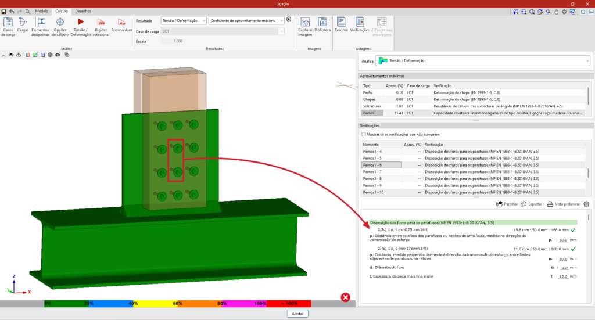Open the Exportar dropdown menu
Screen dimensions: 595x320
[533, 204]
